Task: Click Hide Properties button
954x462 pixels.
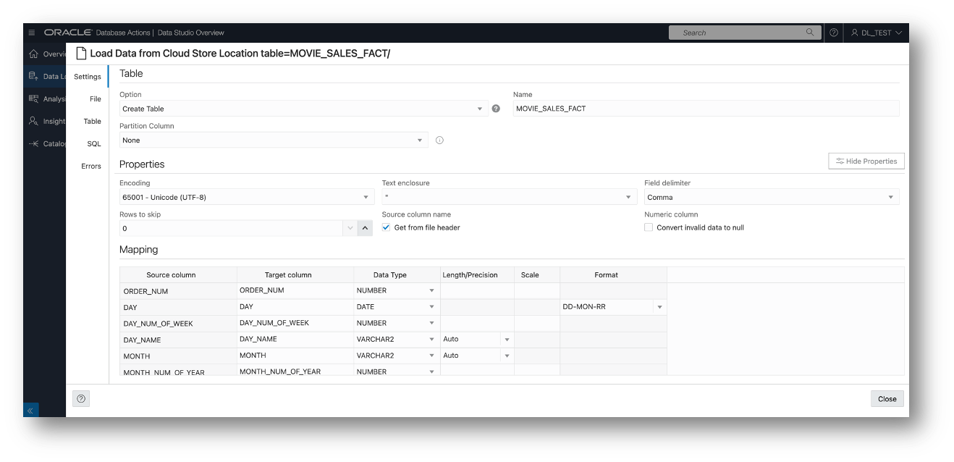Action: 866,161
